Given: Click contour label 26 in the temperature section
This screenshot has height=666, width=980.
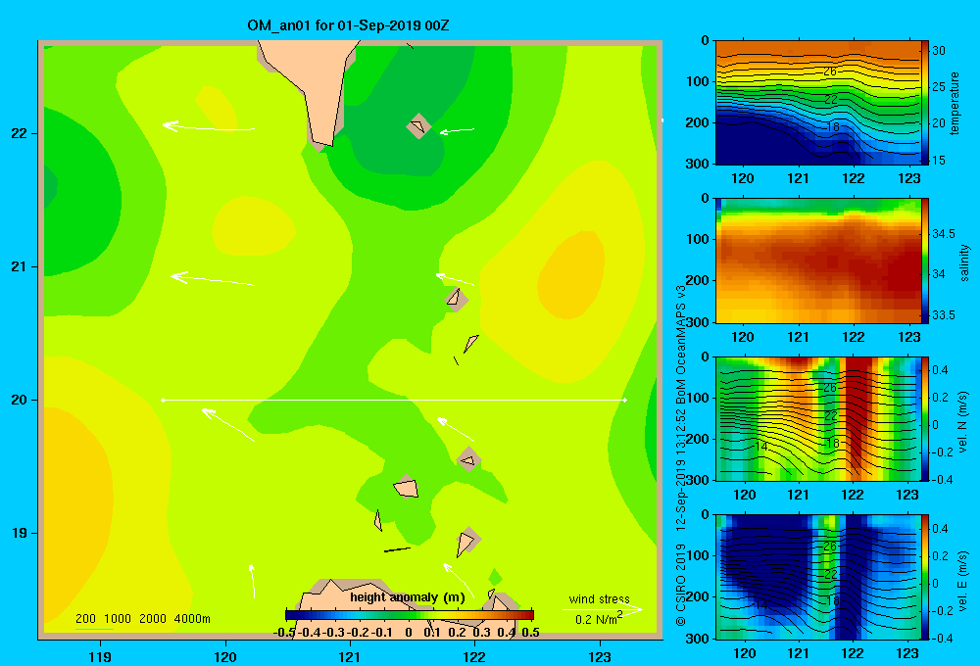Looking at the screenshot, I should tap(830, 71).
